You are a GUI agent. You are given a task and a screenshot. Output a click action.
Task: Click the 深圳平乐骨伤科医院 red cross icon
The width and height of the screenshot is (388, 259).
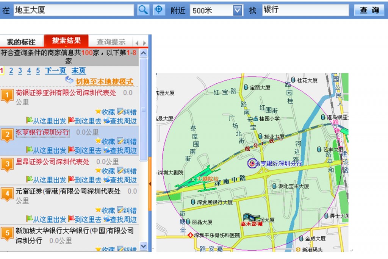pos(190,235)
